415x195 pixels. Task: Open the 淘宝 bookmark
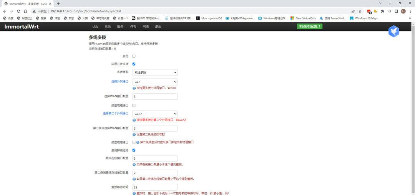pos(55,18)
